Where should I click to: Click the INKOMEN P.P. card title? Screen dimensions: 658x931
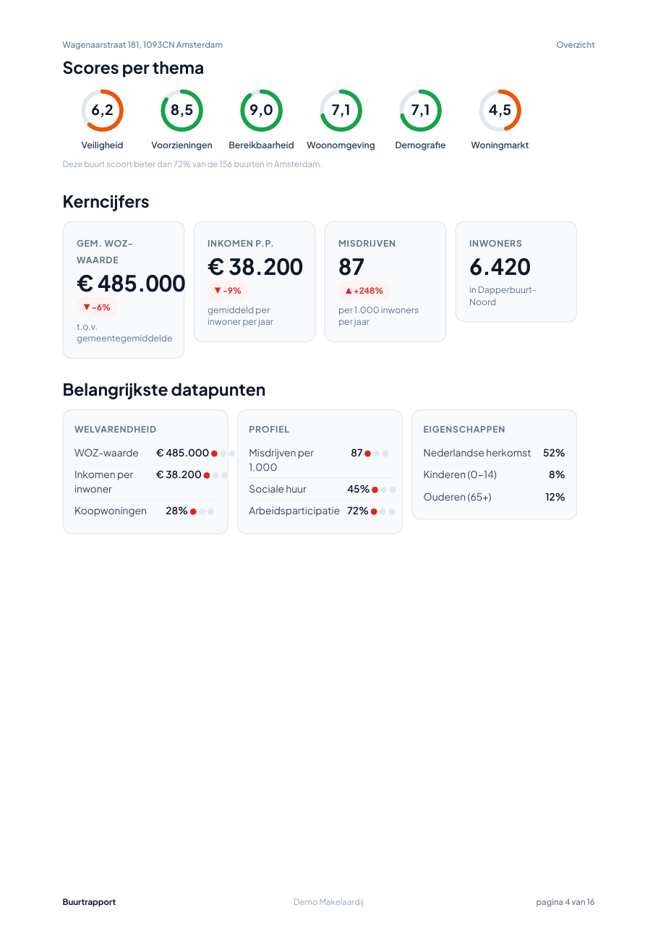coord(240,244)
